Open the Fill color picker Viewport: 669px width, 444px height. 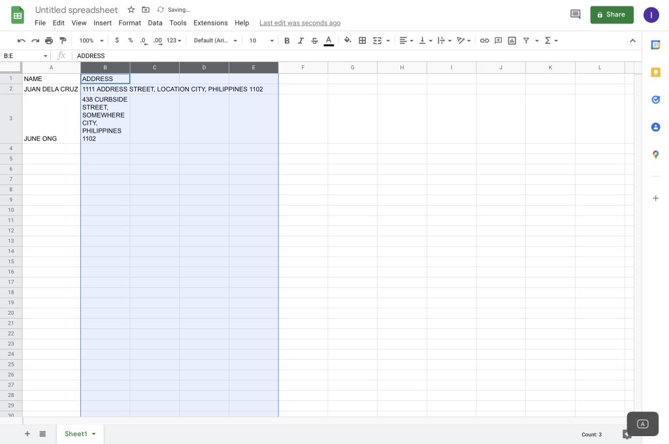[x=348, y=40]
